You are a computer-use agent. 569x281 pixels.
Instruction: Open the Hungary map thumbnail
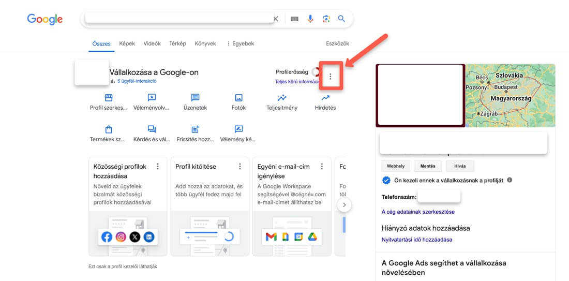click(x=510, y=96)
